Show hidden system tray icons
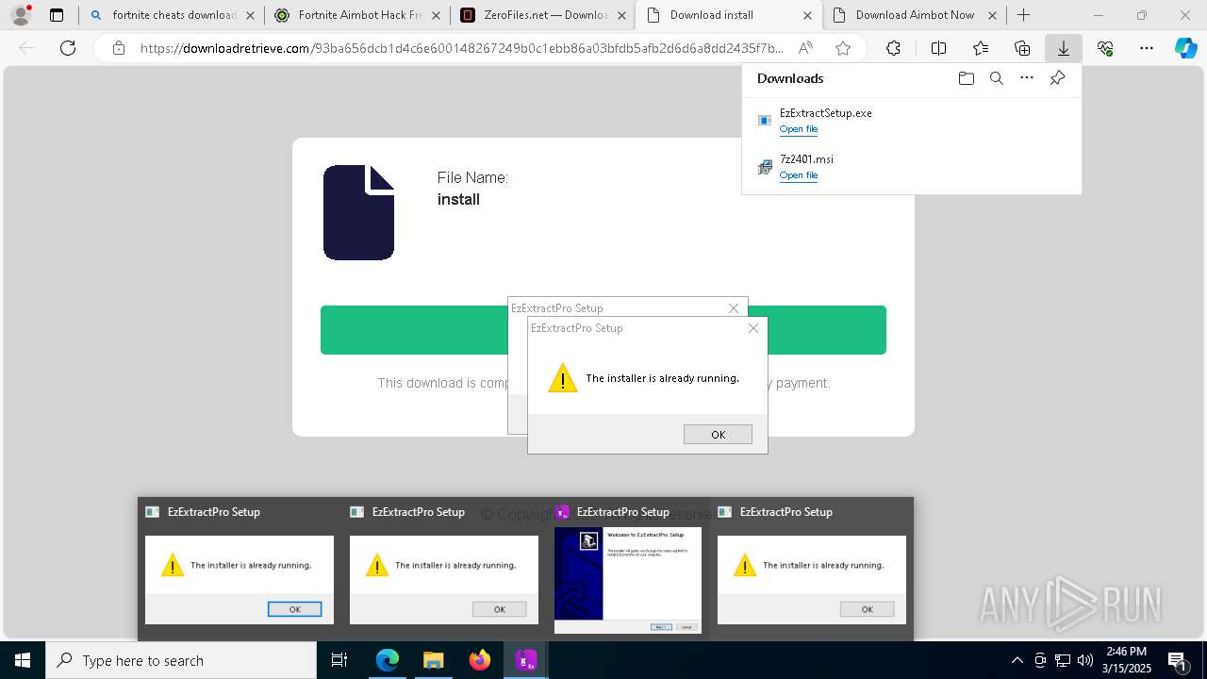 (1017, 660)
